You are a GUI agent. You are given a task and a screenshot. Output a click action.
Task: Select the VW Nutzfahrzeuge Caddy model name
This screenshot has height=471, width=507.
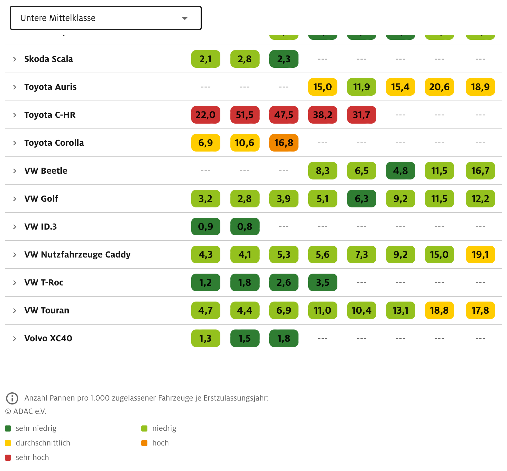pyautogui.click(x=77, y=254)
